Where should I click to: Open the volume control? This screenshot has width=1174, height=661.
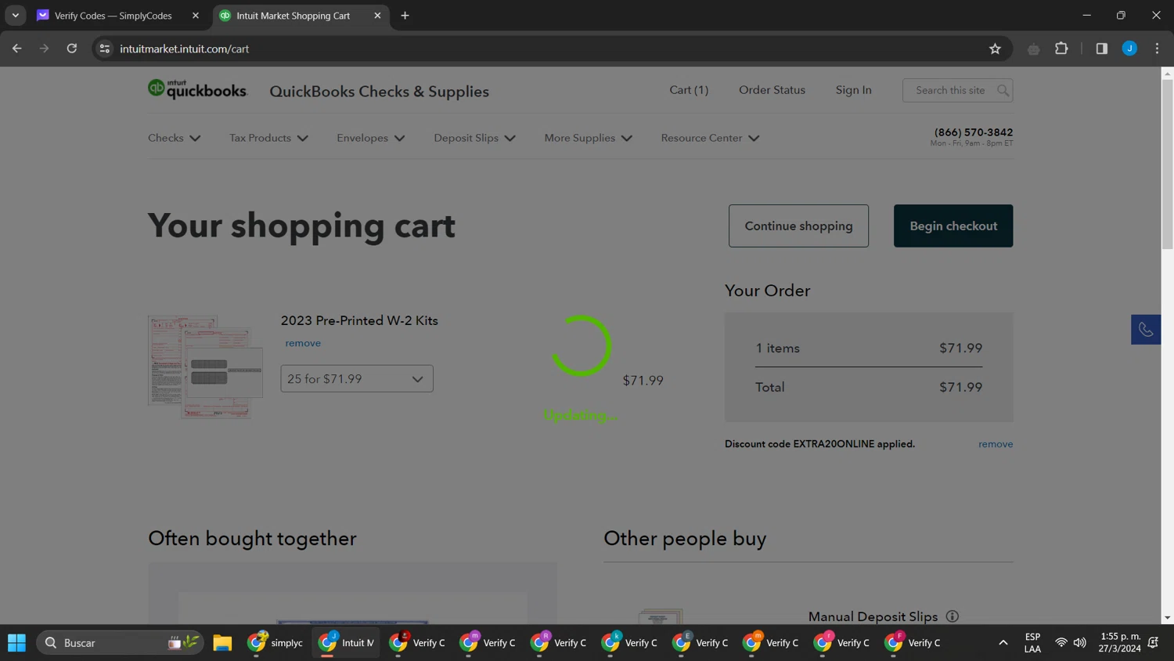tap(1080, 643)
